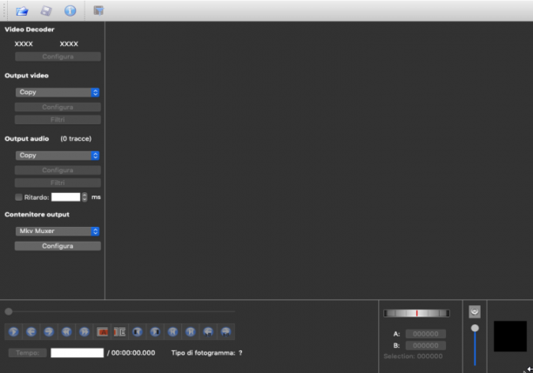Skip back 60 seconds with the backward 60 icon
This screenshot has width=533, height=373.
tap(208, 331)
